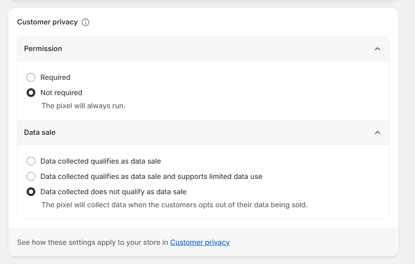Click the 'qualifies as data sale' label text
Viewport: 415px width, 264px height.
click(101, 161)
